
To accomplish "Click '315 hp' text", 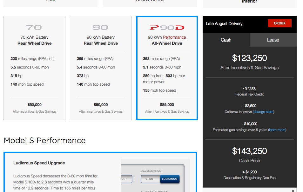I will tap(17, 76).
